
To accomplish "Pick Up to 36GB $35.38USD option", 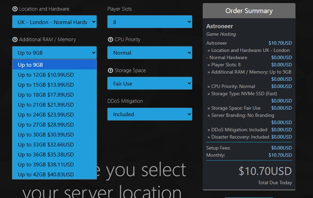I will [54, 155].
